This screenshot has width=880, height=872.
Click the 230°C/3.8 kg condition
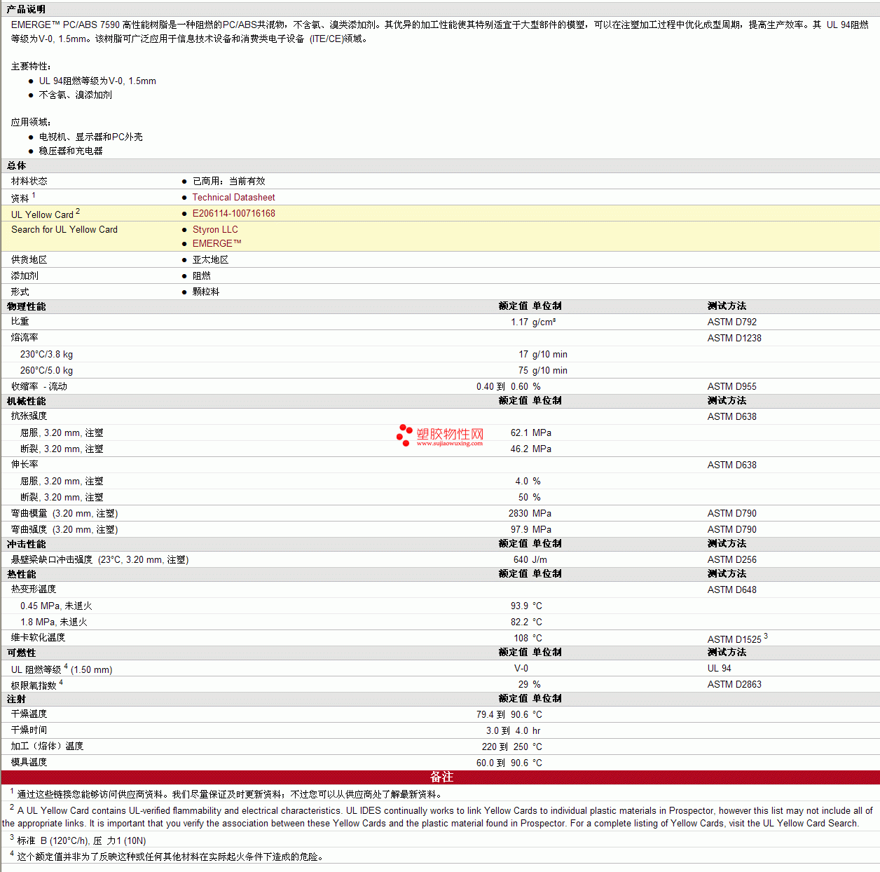coord(46,355)
